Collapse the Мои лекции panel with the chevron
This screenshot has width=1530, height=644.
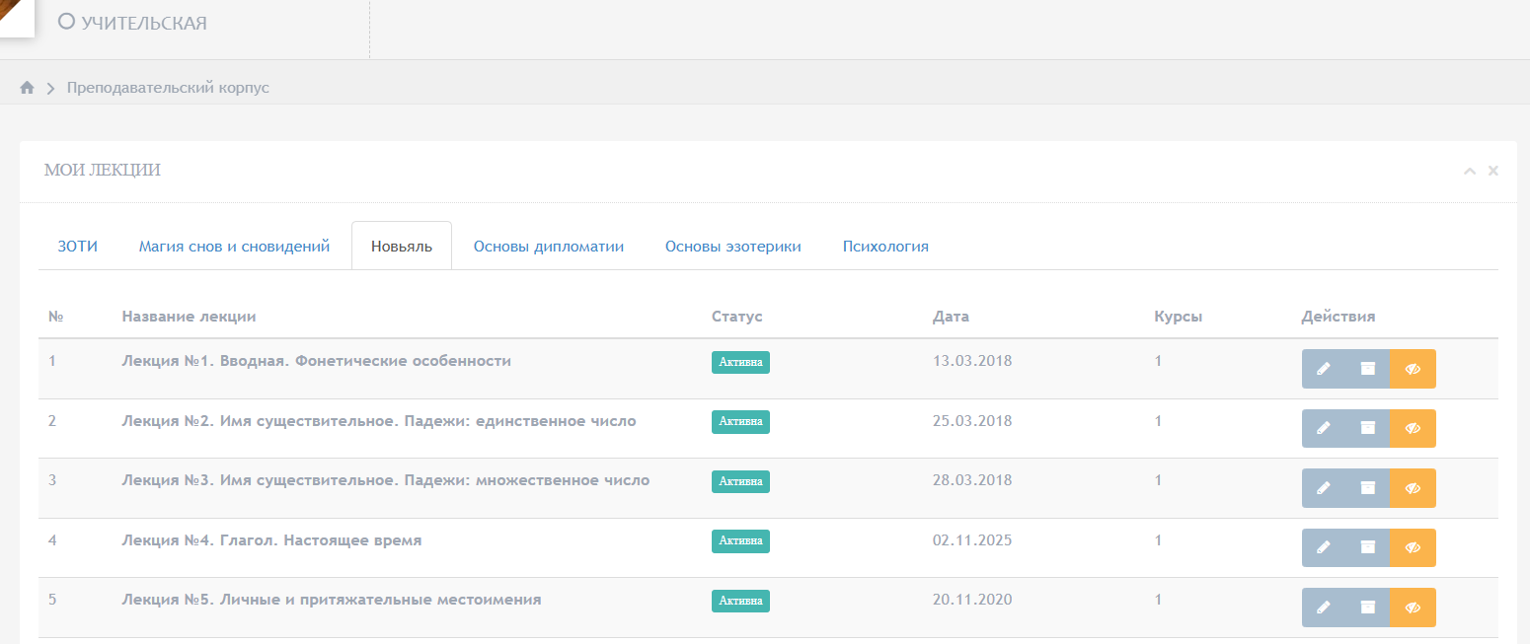click(1470, 171)
